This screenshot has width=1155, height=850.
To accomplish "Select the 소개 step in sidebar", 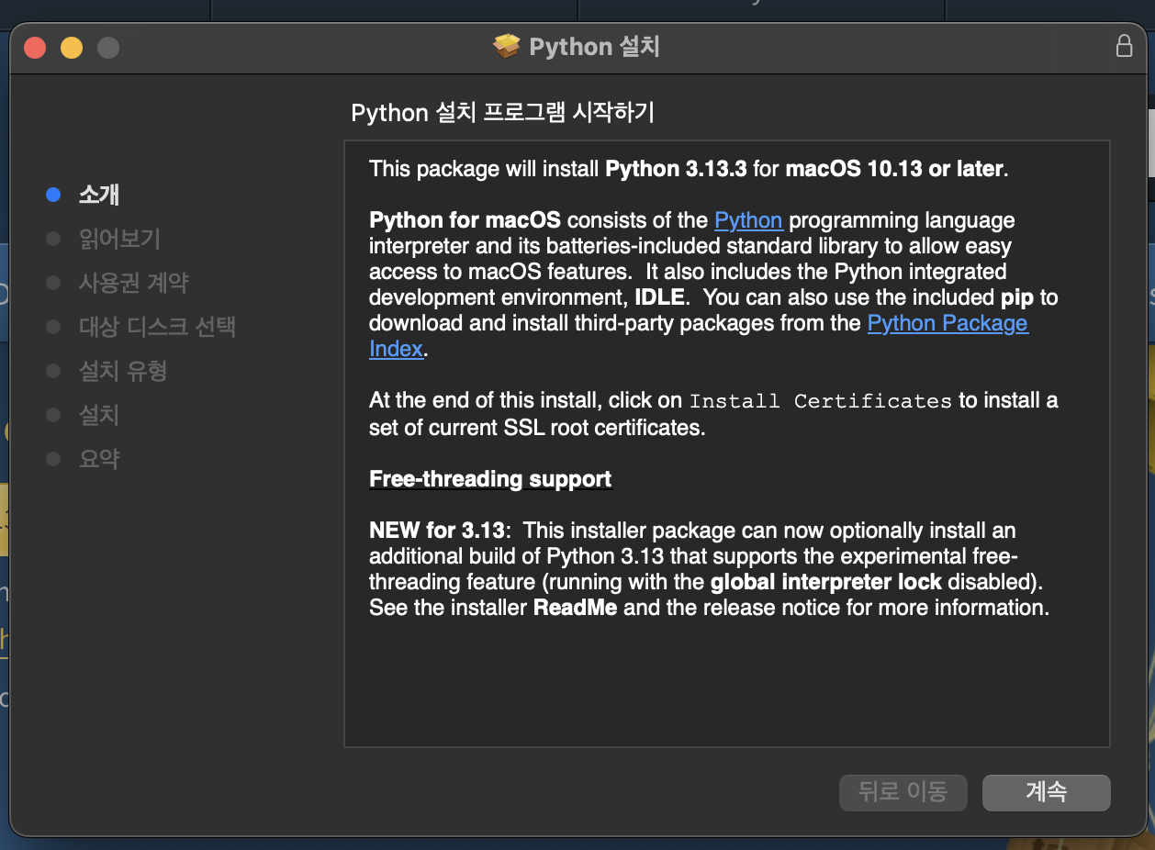I will 99,195.
